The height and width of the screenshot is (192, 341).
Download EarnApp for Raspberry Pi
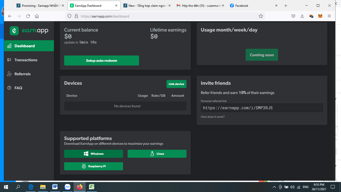coord(94,166)
